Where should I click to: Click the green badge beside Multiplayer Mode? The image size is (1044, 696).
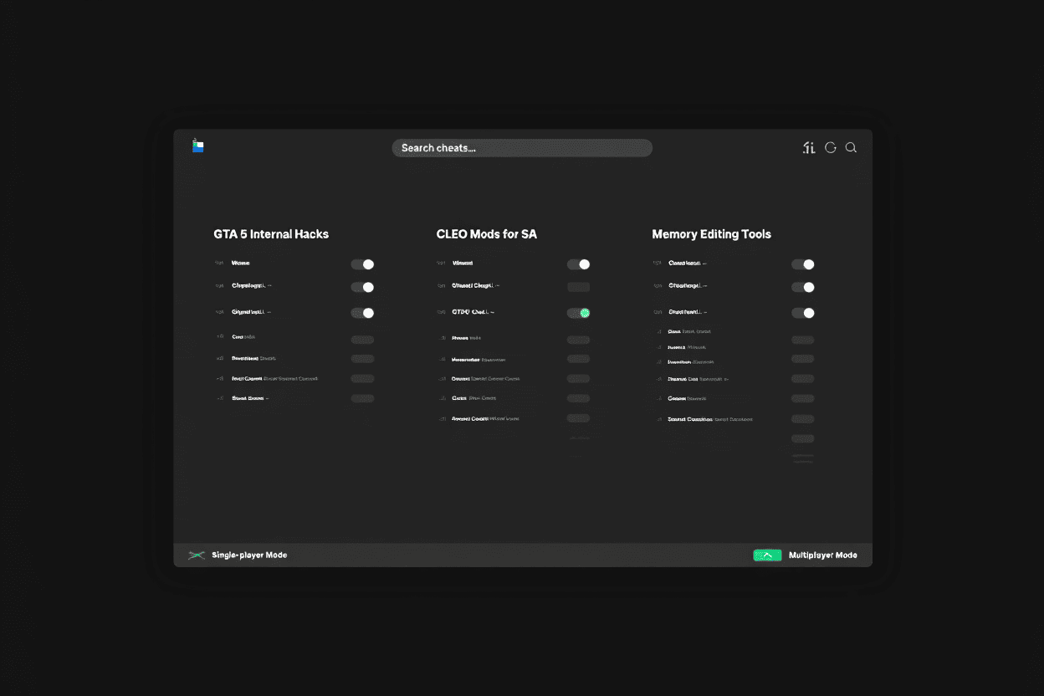(x=767, y=555)
